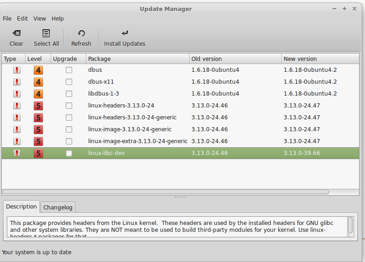Maximize the Update Manager window
The width and height of the screenshot is (365, 262).
tap(344, 9)
